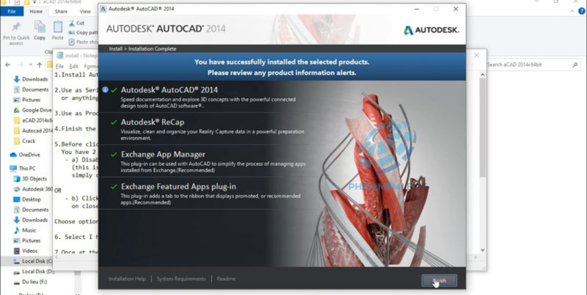Screen dimensions: 587x295
Task: Click the 'Install > Installation Complete' breadcrumb text
Action: point(143,49)
